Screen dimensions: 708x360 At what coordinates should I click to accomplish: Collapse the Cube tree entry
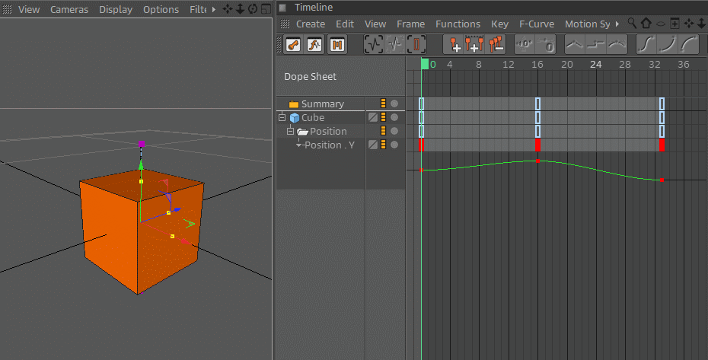[x=282, y=117]
